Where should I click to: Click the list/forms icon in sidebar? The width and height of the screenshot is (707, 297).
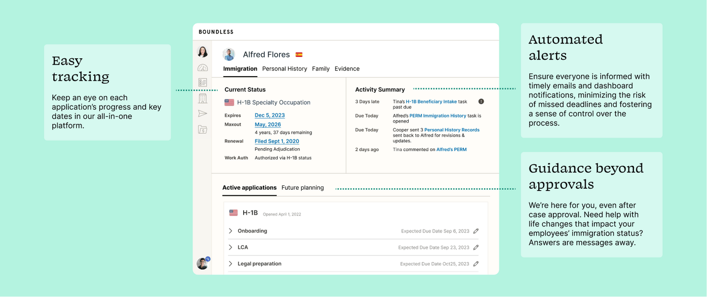tap(203, 83)
